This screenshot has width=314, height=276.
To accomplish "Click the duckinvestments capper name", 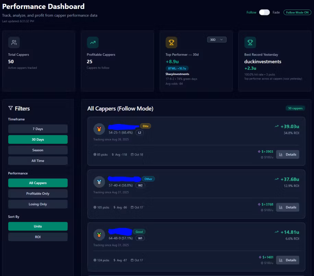I will (x=263, y=62).
